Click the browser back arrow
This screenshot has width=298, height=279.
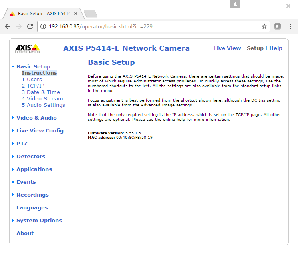[x=8, y=26]
